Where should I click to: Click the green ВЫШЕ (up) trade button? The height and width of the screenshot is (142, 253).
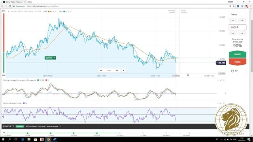(x=237, y=54)
